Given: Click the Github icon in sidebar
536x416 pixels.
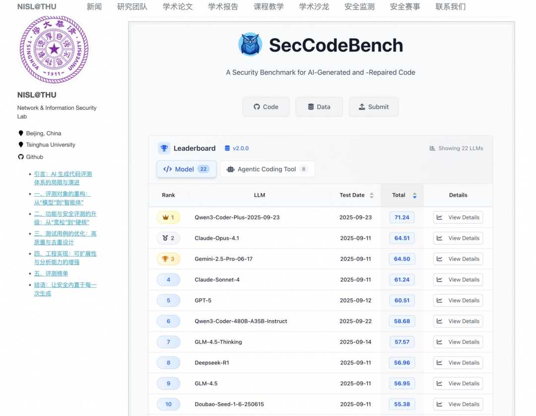Looking at the screenshot, I should (x=21, y=157).
